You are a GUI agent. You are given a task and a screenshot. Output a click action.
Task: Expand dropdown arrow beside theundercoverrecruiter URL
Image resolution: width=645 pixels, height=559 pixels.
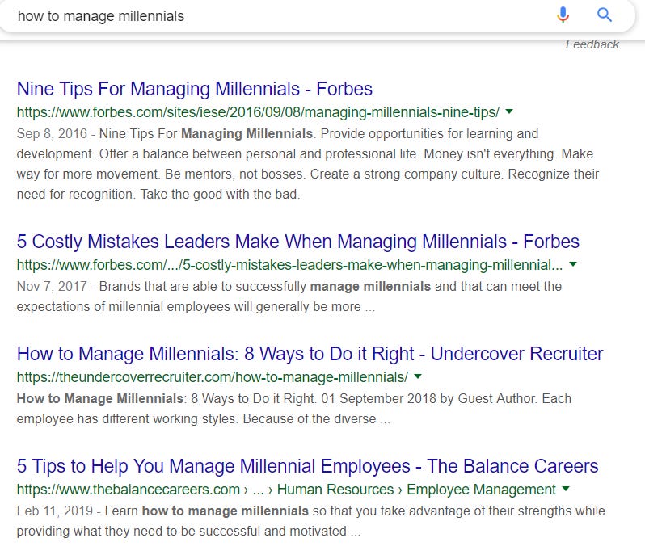point(418,376)
